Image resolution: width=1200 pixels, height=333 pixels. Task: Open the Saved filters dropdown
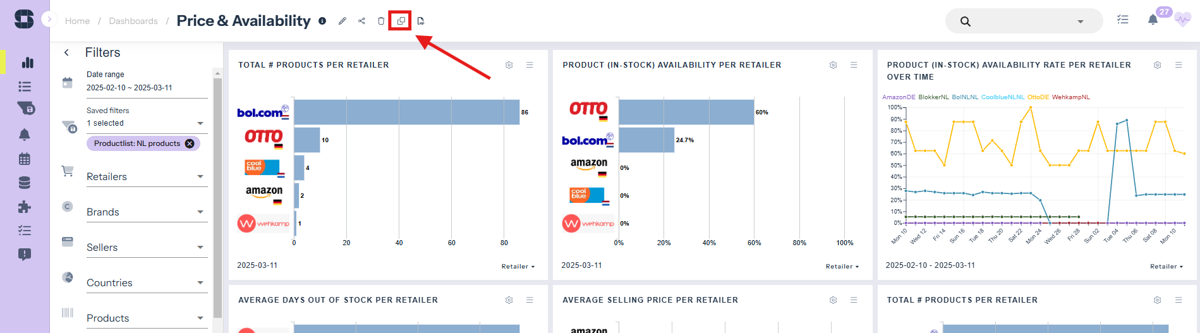(147, 123)
